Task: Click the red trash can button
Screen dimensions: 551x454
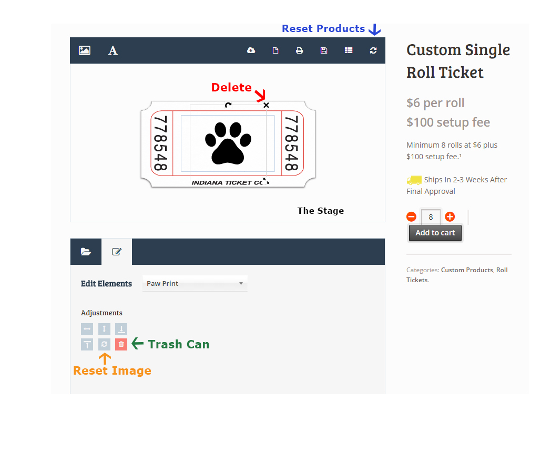Action: click(x=121, y=345)
